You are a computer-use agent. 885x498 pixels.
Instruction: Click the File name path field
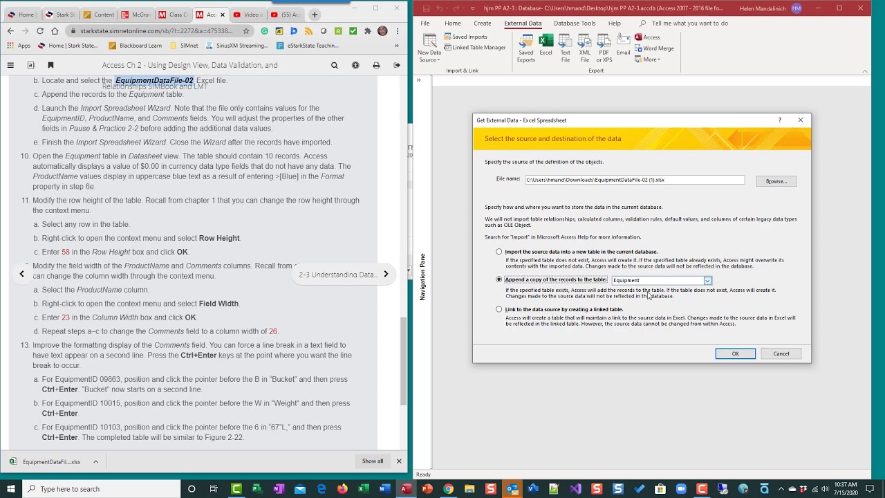[x=634, y=180]
